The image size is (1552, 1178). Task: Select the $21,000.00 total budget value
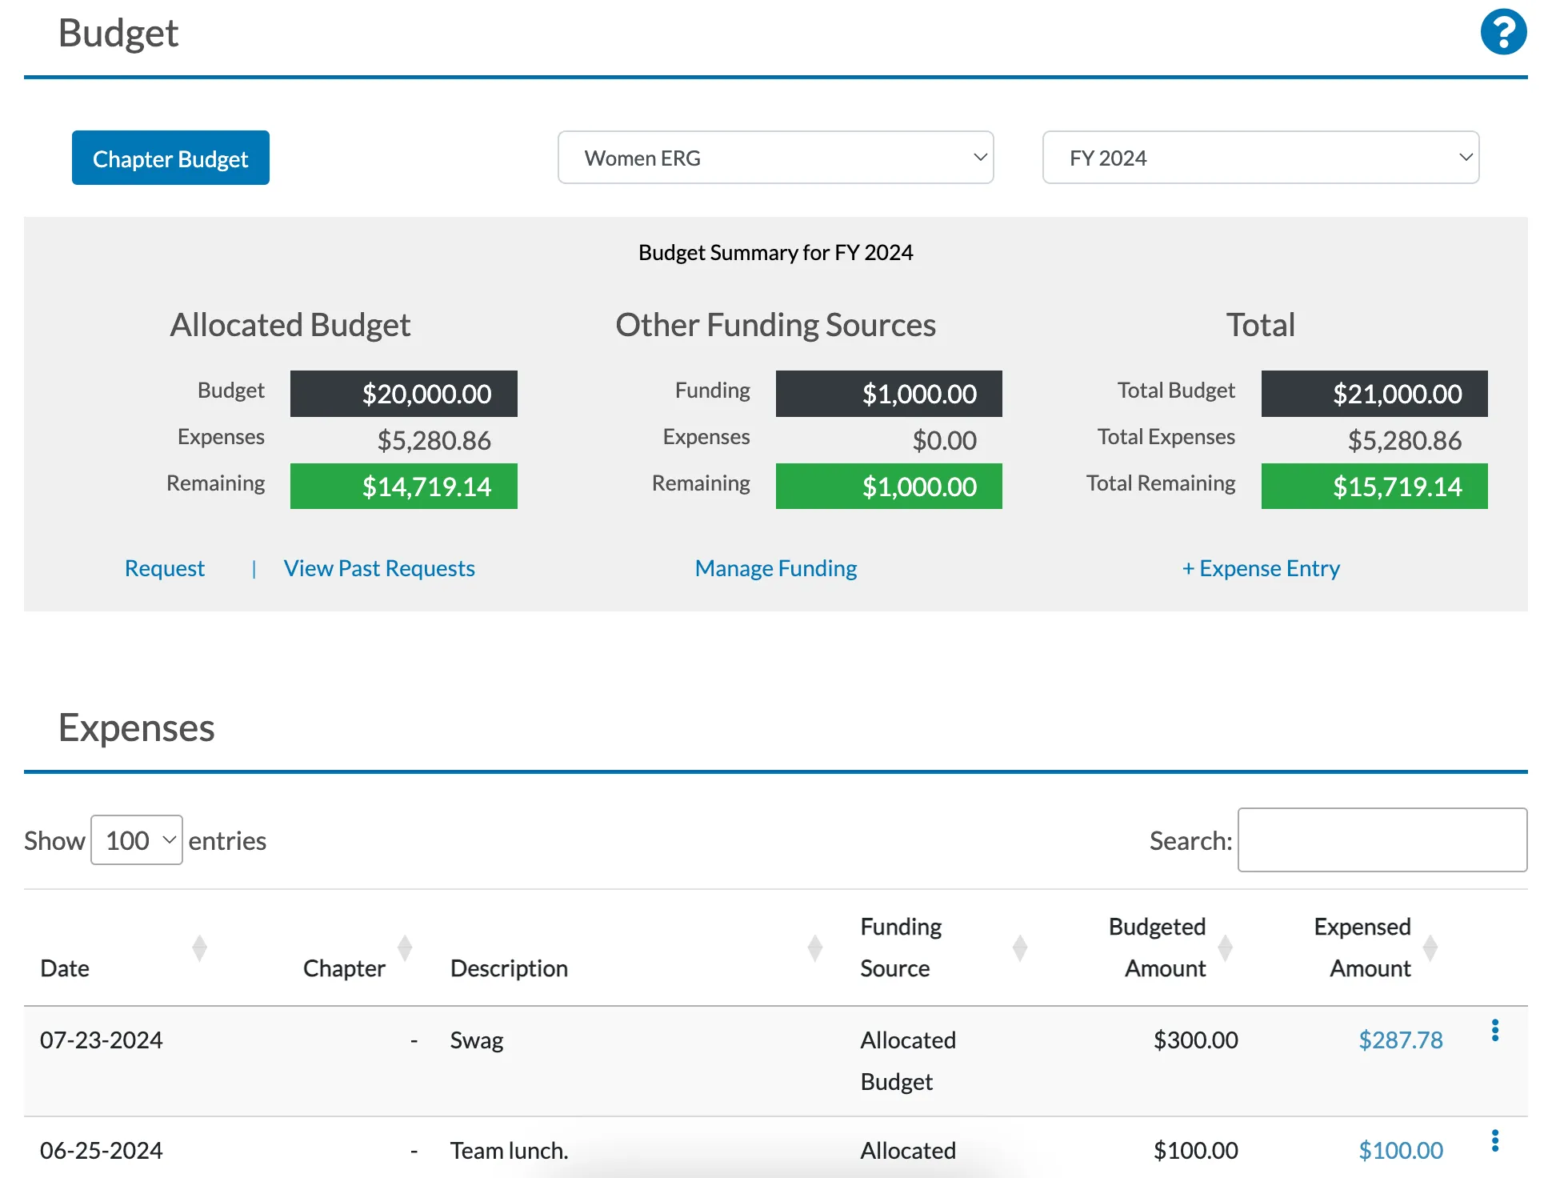(1374, 394)
